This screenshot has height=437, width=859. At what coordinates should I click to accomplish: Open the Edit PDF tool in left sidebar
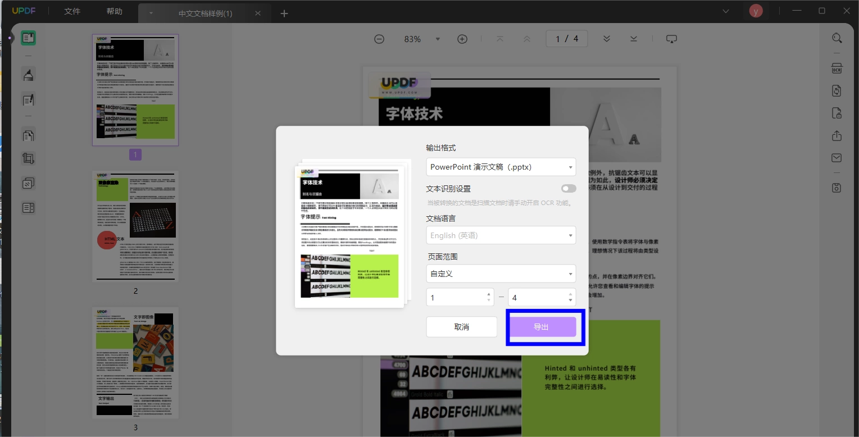pos(28,100)
